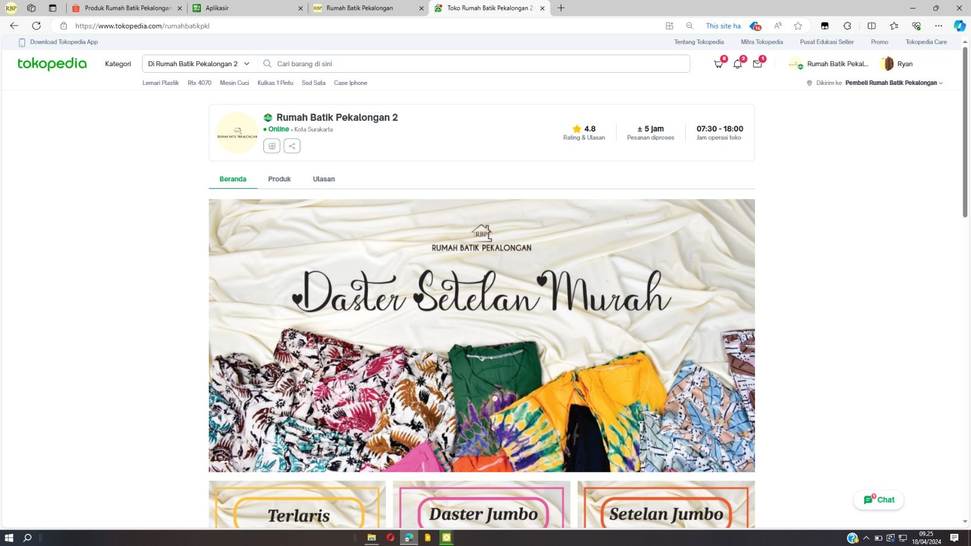Open File Explorer from taskbar
This screenshot has width=971, height=546.
click(371, 538)
